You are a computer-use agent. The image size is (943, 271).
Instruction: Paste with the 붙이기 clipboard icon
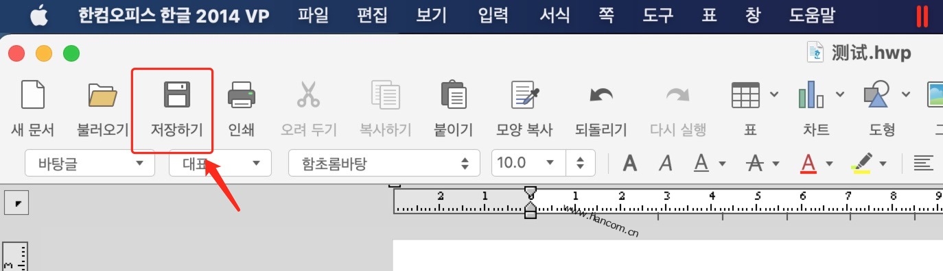pos(454,94)
